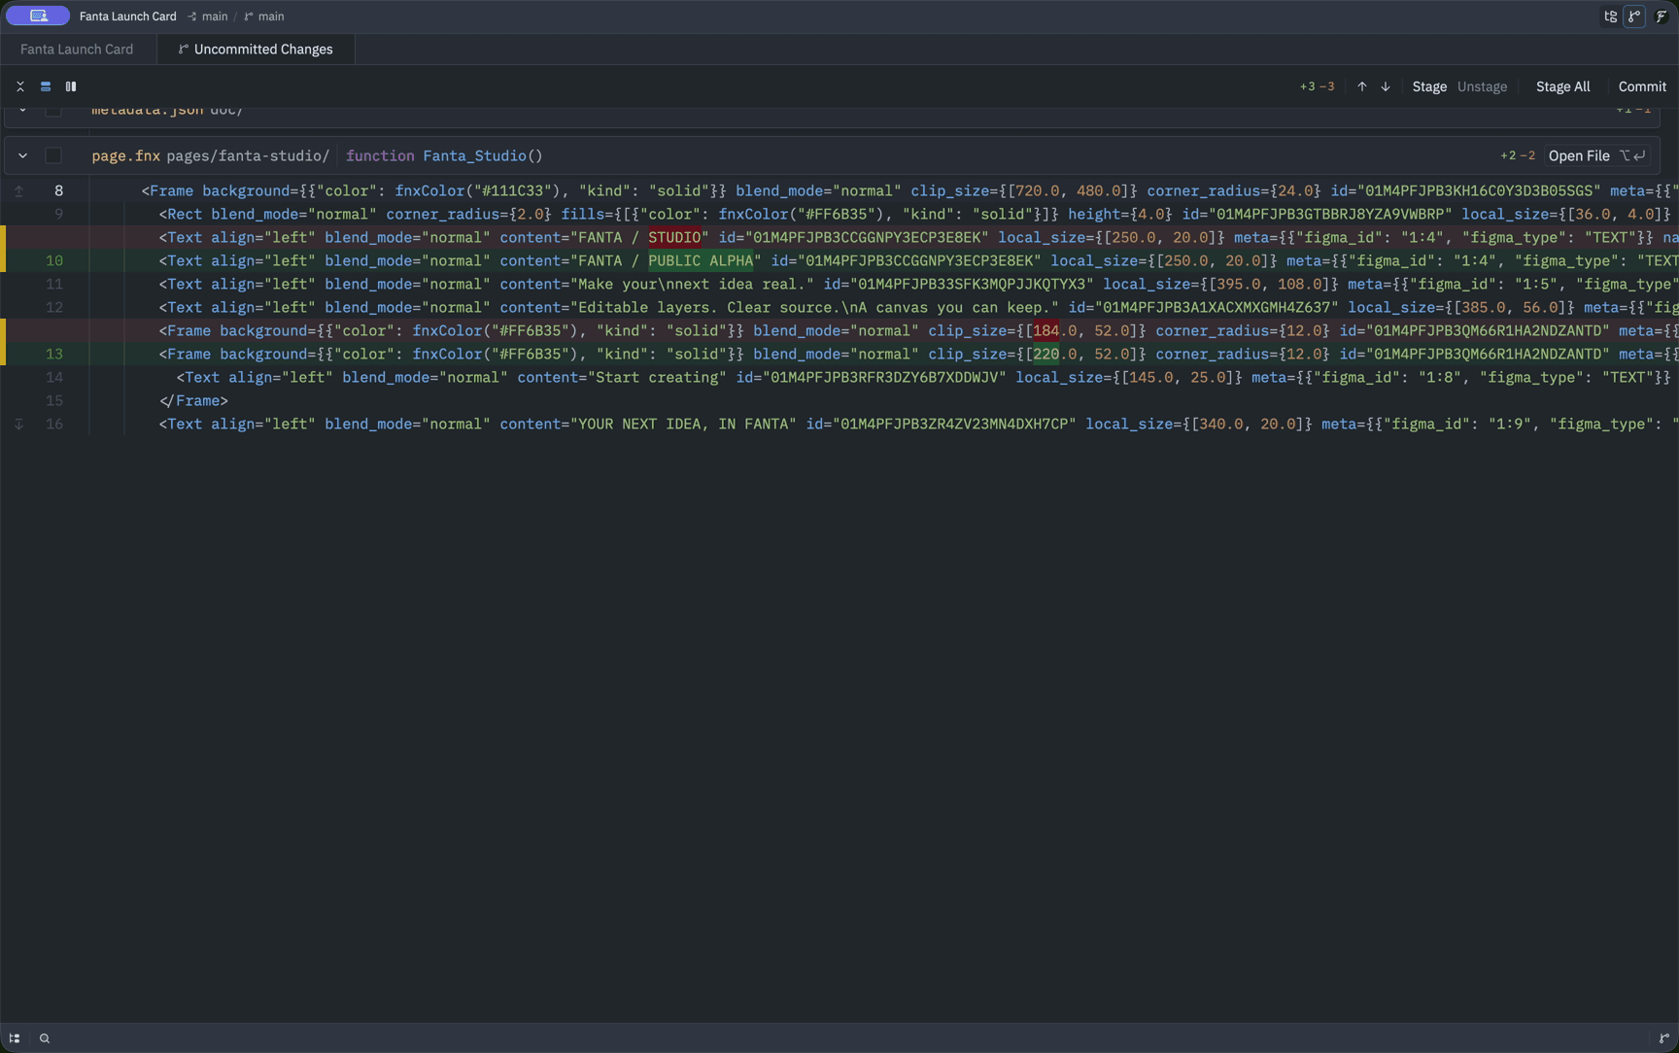Click line number 12 in gutter

54,308
